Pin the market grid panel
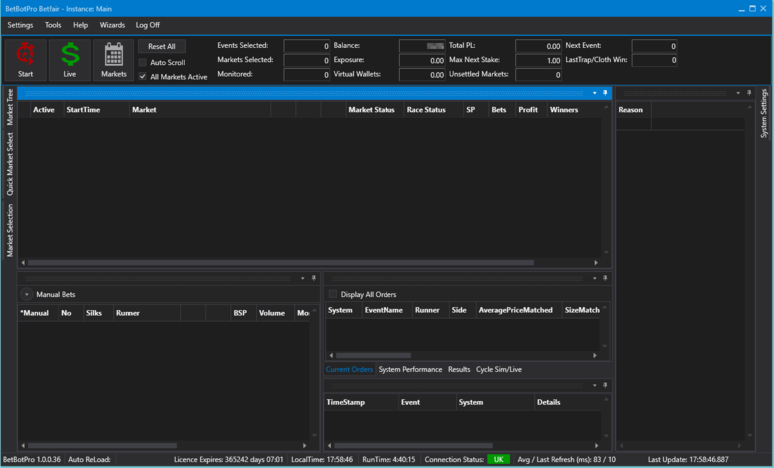The height and width of the screenshot is (468, 774). (x=605, y=93)
